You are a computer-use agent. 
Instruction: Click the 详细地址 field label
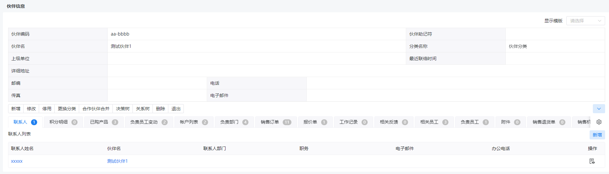point(20,71)
